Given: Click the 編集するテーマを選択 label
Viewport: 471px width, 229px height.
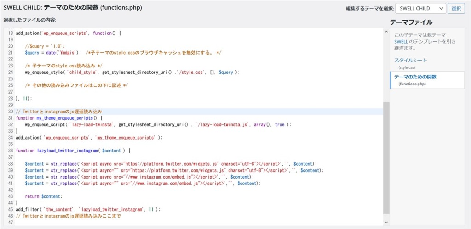Looking at the screenshot, I should click(x=370, y=9).
